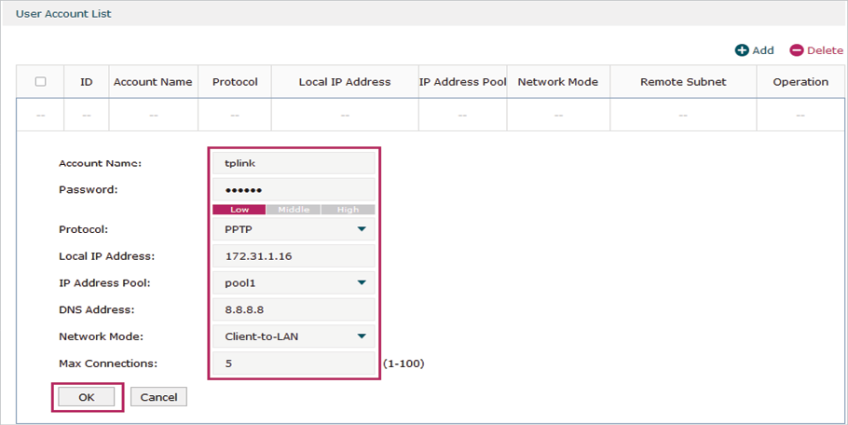This screenshot has width=848, height=425.
Task: Toggle the select-all checkbox in table header
Action: coord(40,82)
